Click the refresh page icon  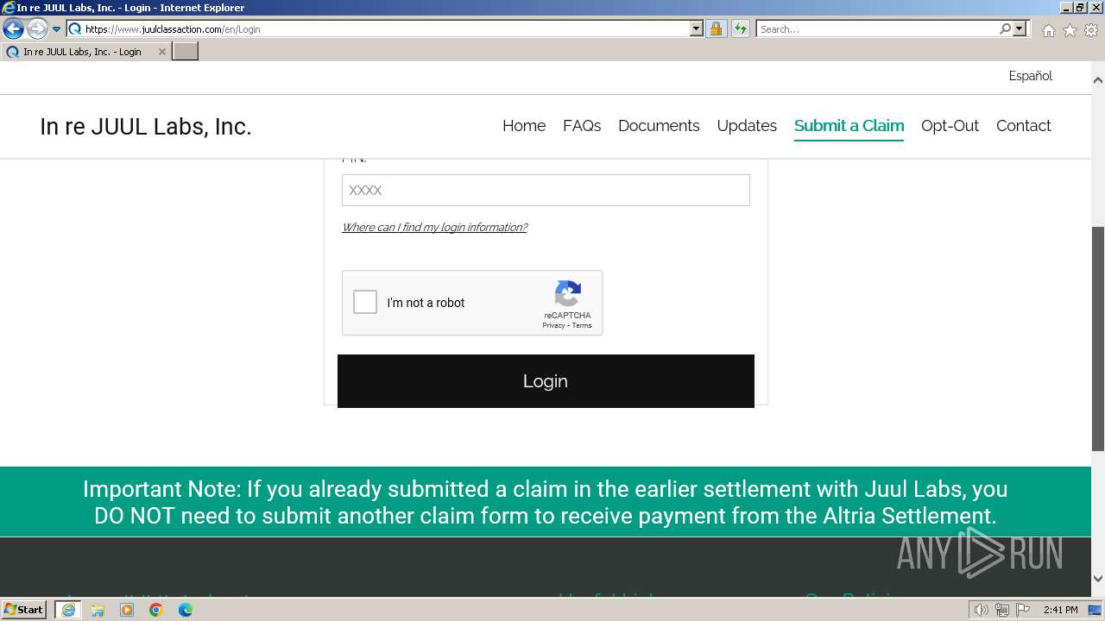741,29
